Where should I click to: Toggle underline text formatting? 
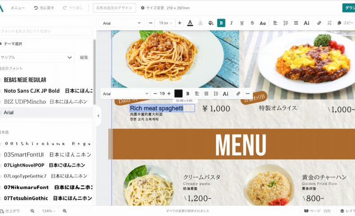[242, 23]
